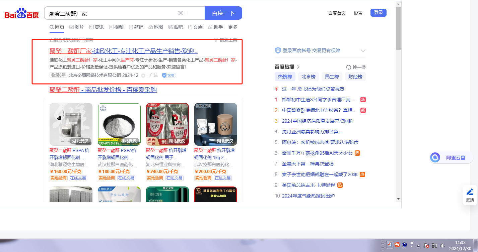Click the advertiser name 北京企腾网络技术有限公司
The height and width of the screenshot is (252, 478).
(95, 75)
